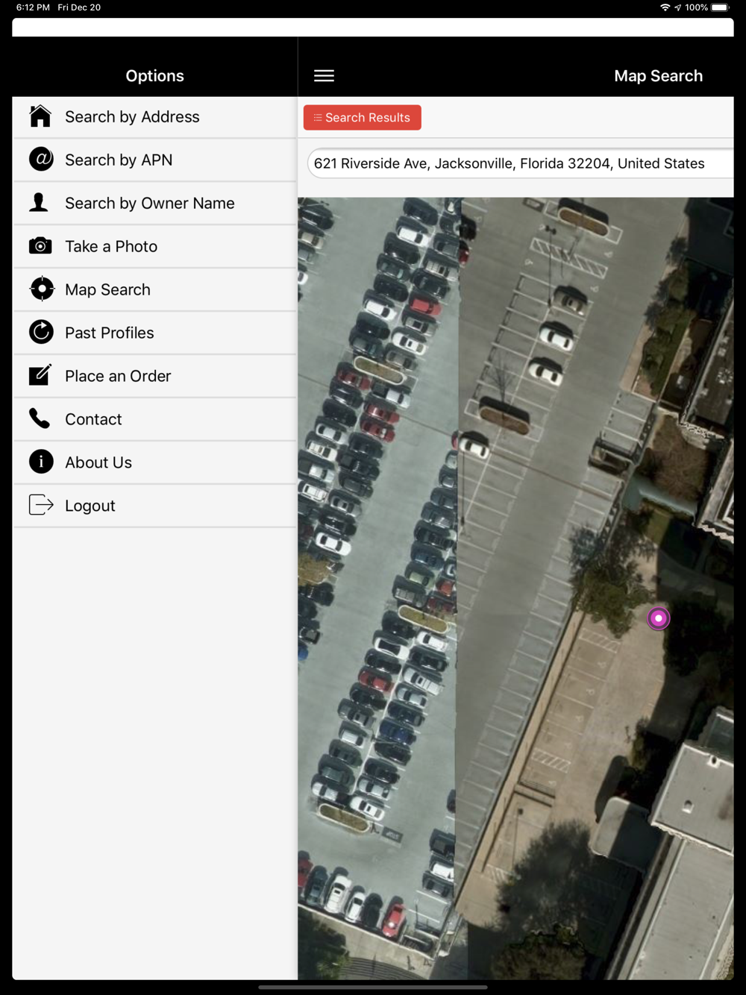Open Search by Address option
This screenshot has width=746, height=995.
(154, 117)
